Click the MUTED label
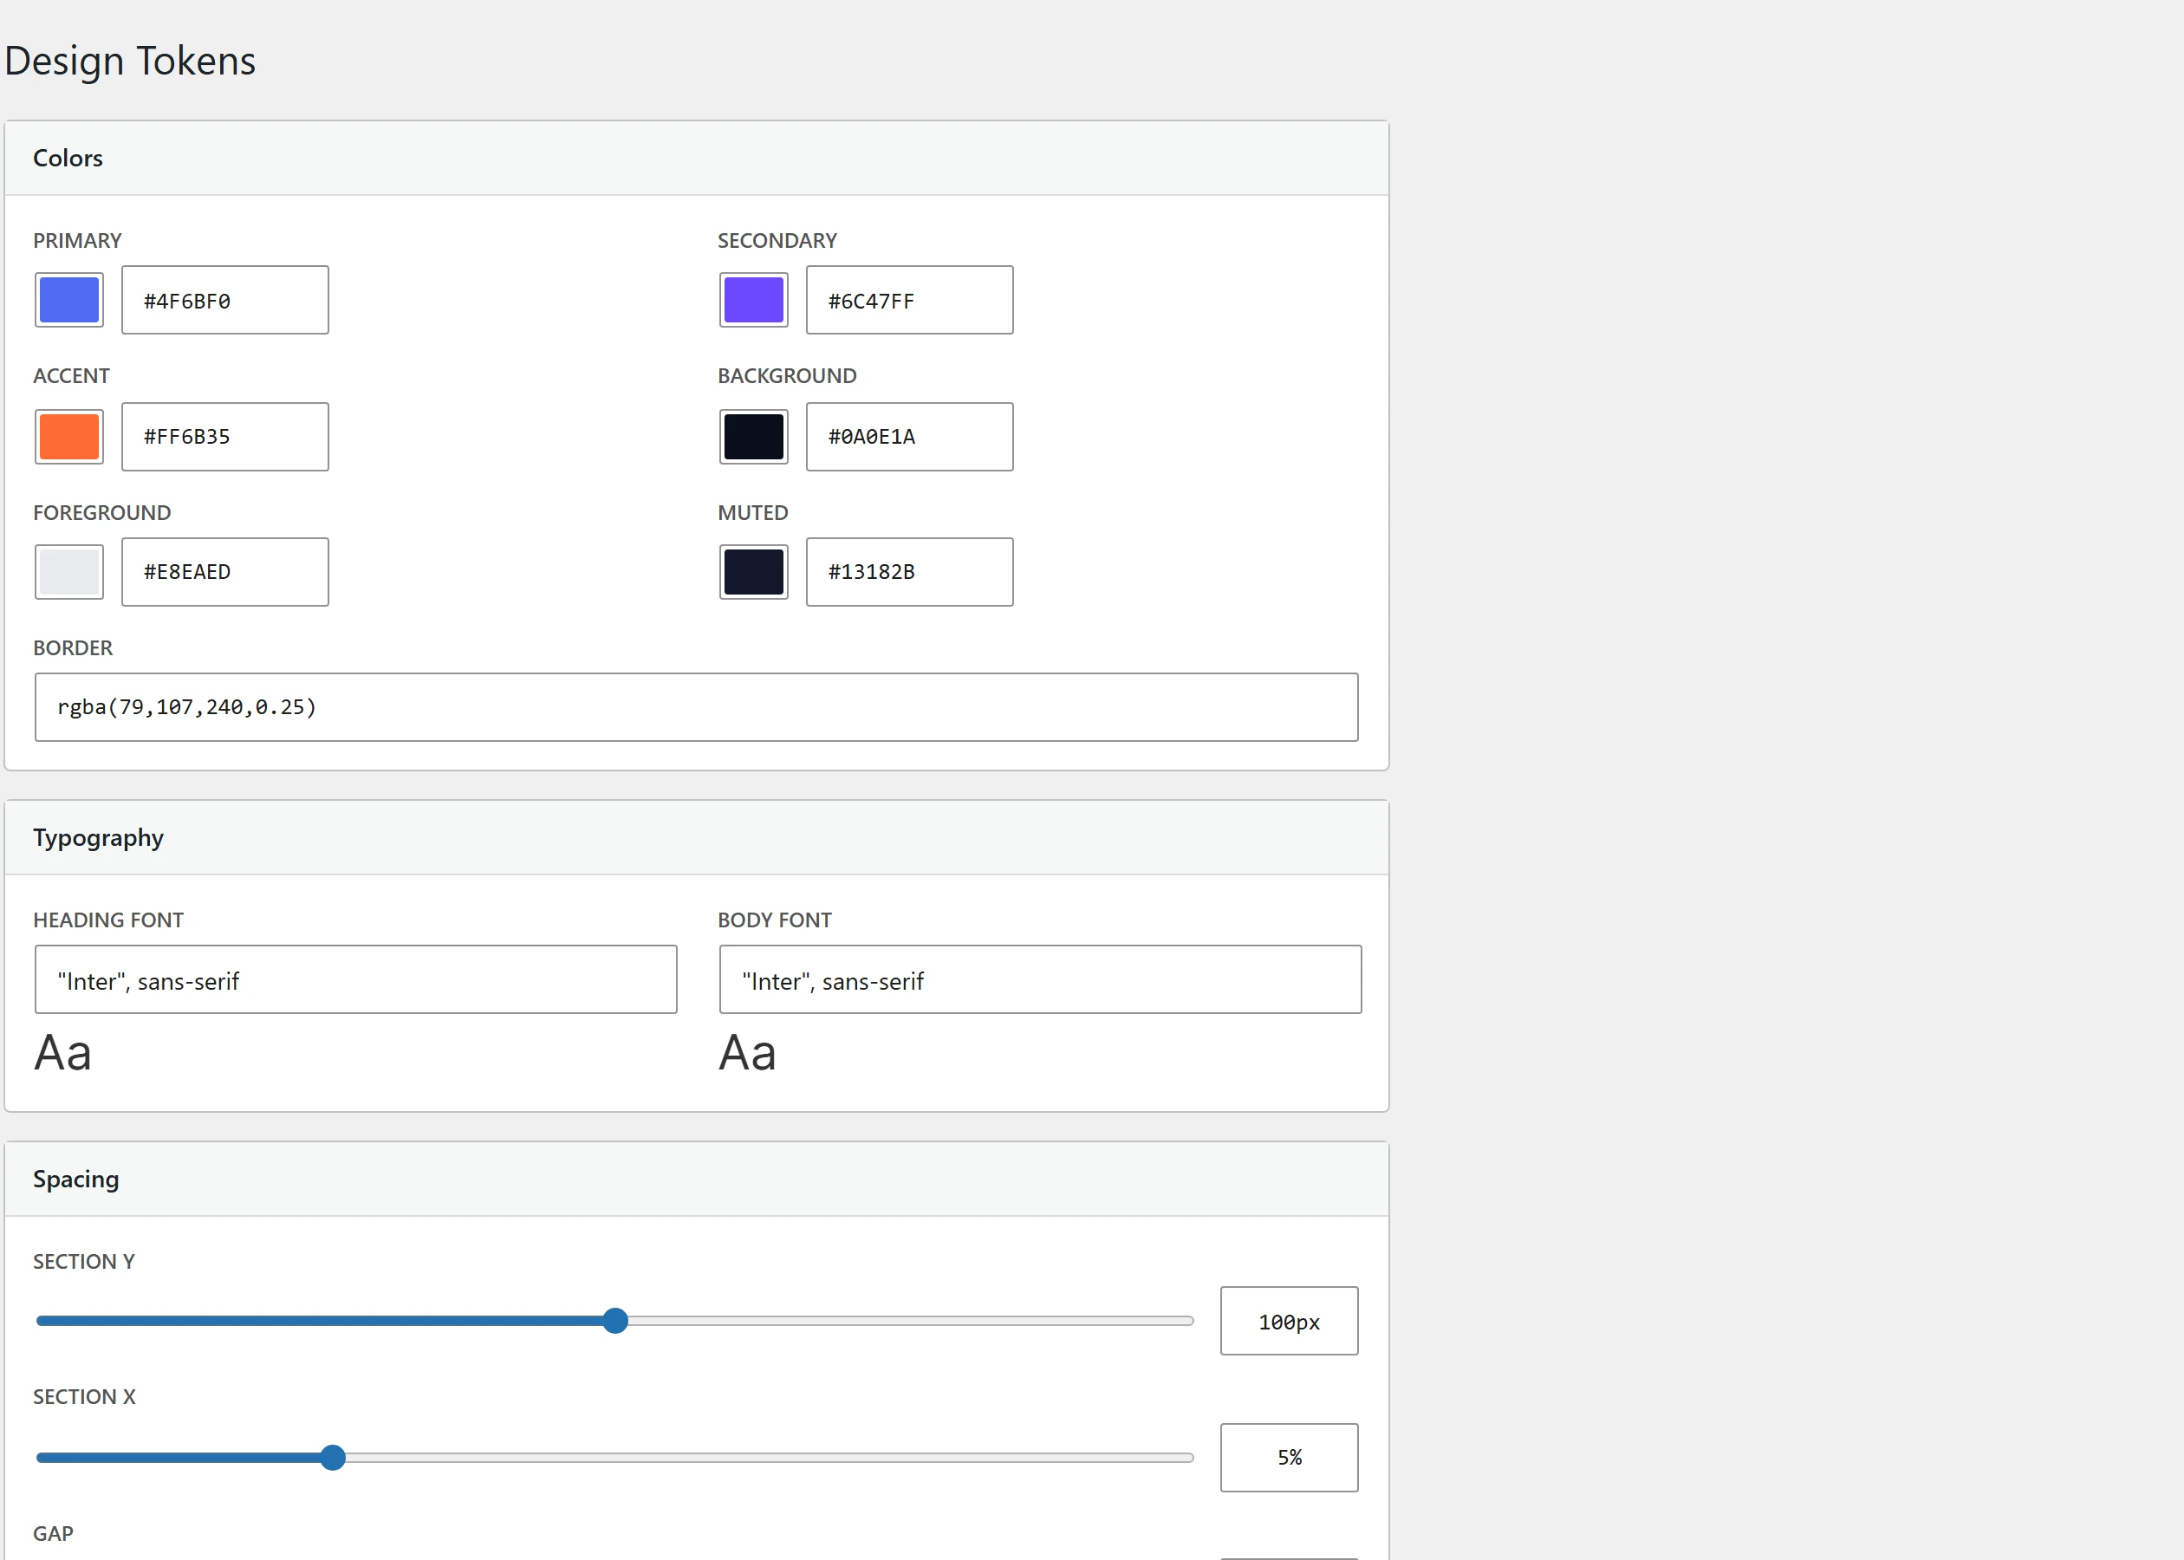This screenshot has height=1560, width=2184. click(x=753, y=513)
